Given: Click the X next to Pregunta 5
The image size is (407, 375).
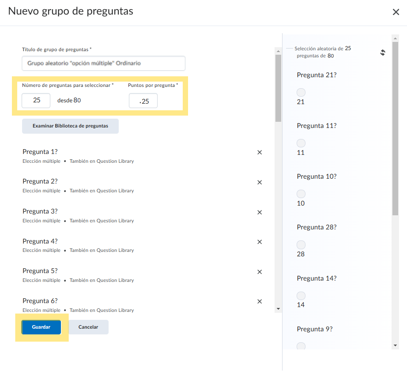Looking at the screenshot, I should click(260, 272).
